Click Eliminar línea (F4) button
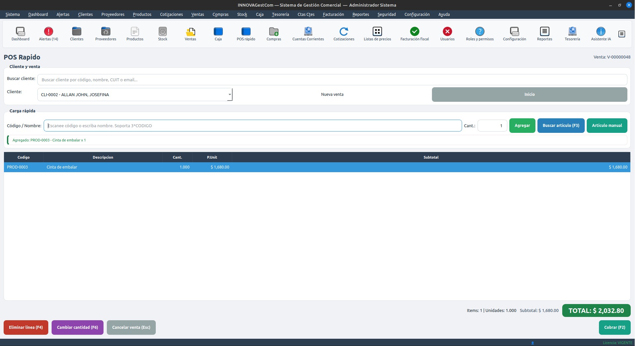Screen dimensions: 635x346 click(x=26, y=327)
